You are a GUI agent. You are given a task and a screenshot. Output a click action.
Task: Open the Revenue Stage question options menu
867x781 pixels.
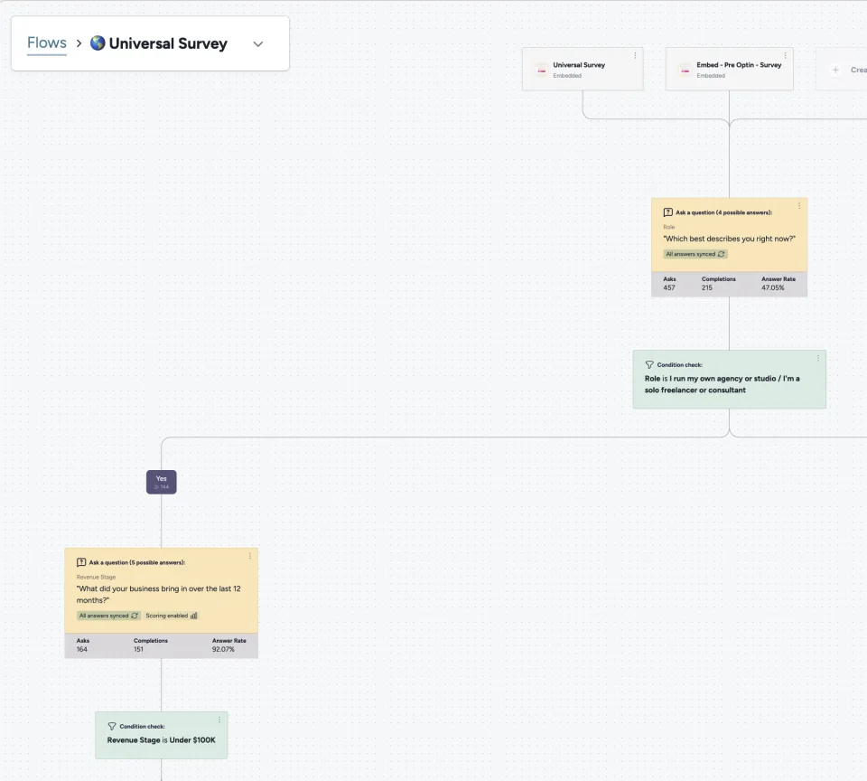[x=250, y=556]
